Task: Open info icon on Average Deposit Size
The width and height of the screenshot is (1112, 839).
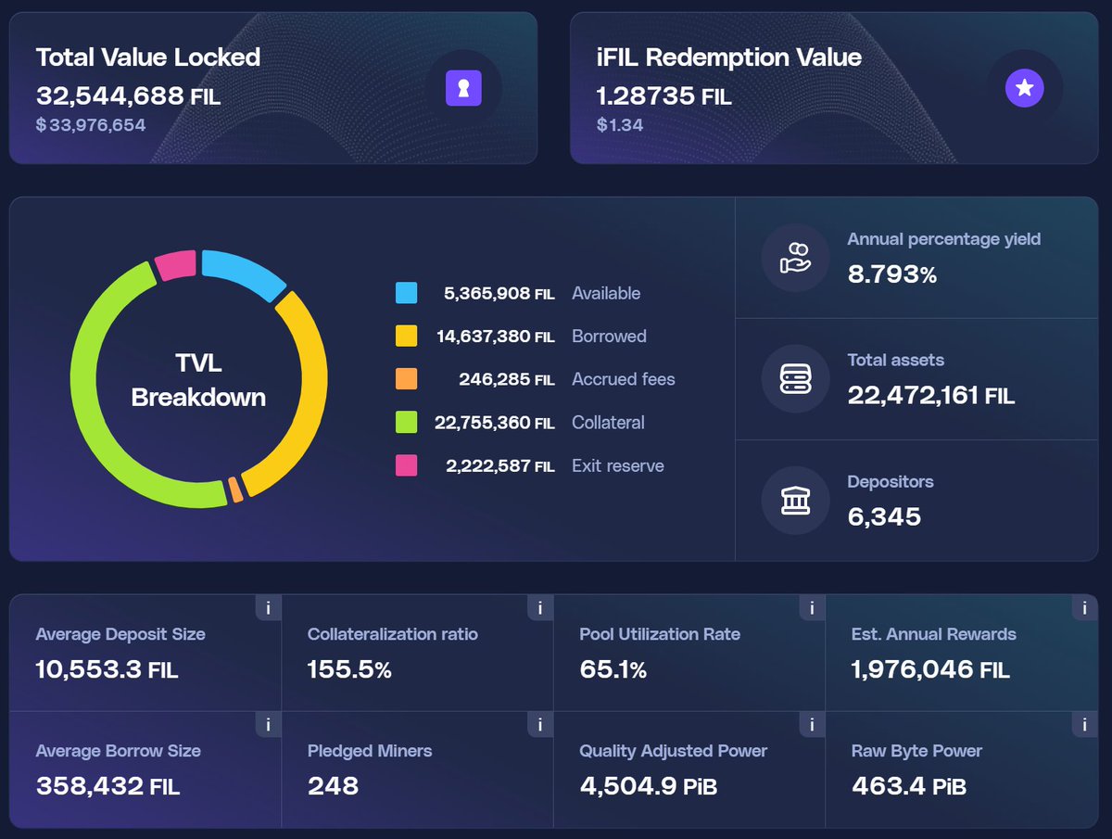Action: coord(268,608)
